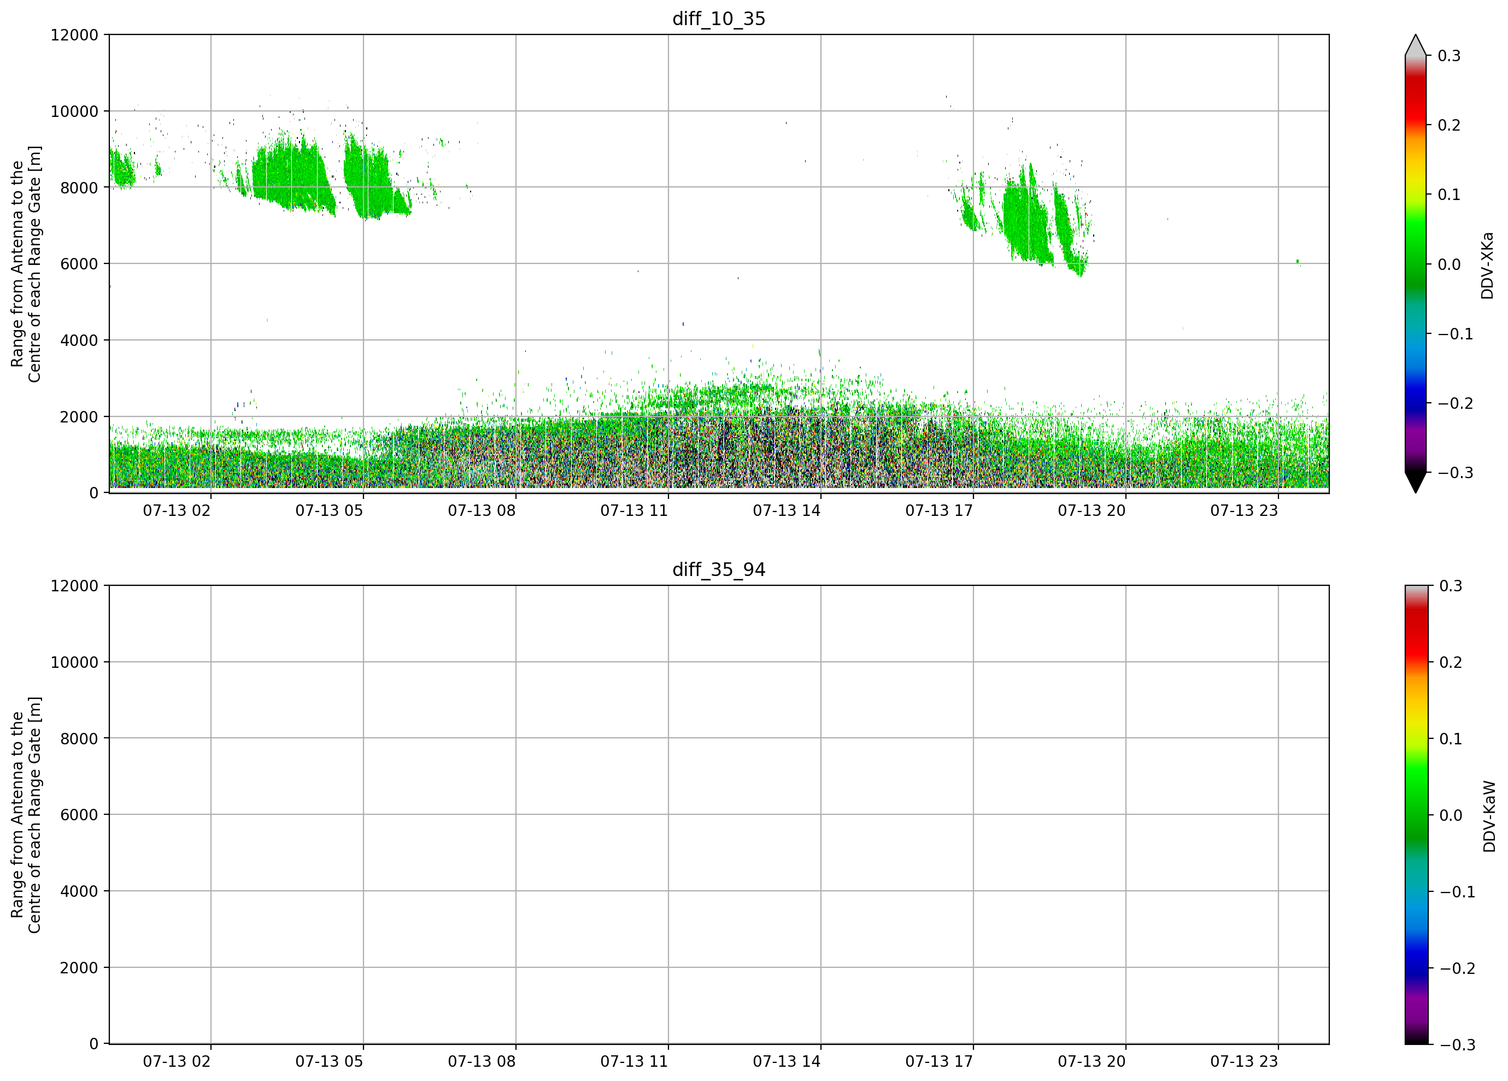Select '−0.3' tick on DDV-KaW colorbar

click(x=1457, y=1045)
